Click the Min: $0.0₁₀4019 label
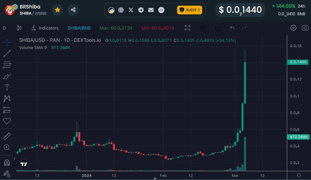This screenshot has width=311, height=180. point(158,28)
